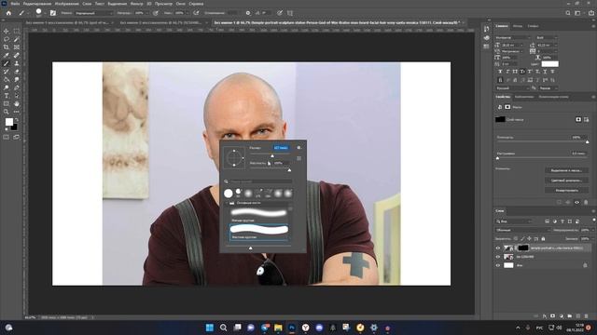Click the Инвертировать button
Image resolution: width=597 pixels, height=335 pixels.
click(566, 190)
